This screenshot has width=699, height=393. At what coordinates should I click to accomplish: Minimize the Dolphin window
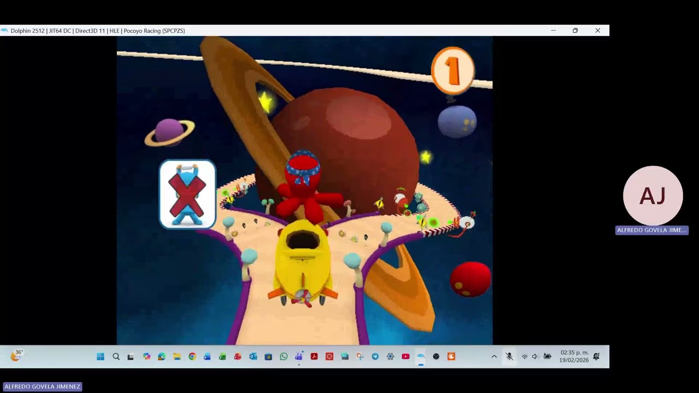point(553,31)
